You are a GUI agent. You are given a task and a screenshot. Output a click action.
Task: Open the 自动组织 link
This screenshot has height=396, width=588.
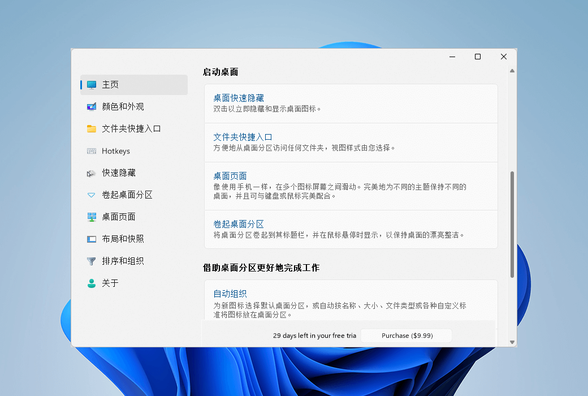click(230, 294)
